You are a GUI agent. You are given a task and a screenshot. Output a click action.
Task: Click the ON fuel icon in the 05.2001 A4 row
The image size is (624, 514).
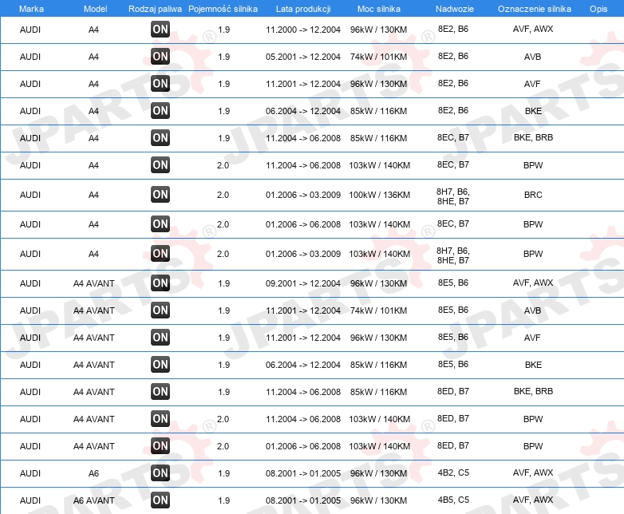click(x=160, y=57)
